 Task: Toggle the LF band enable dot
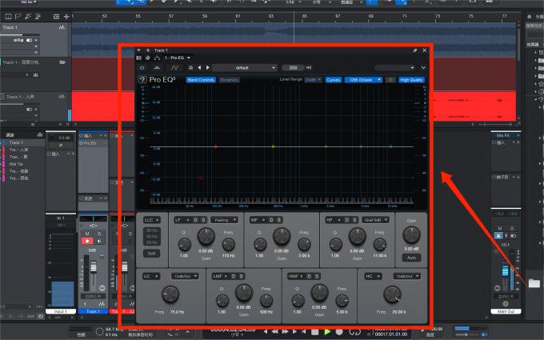188,220
